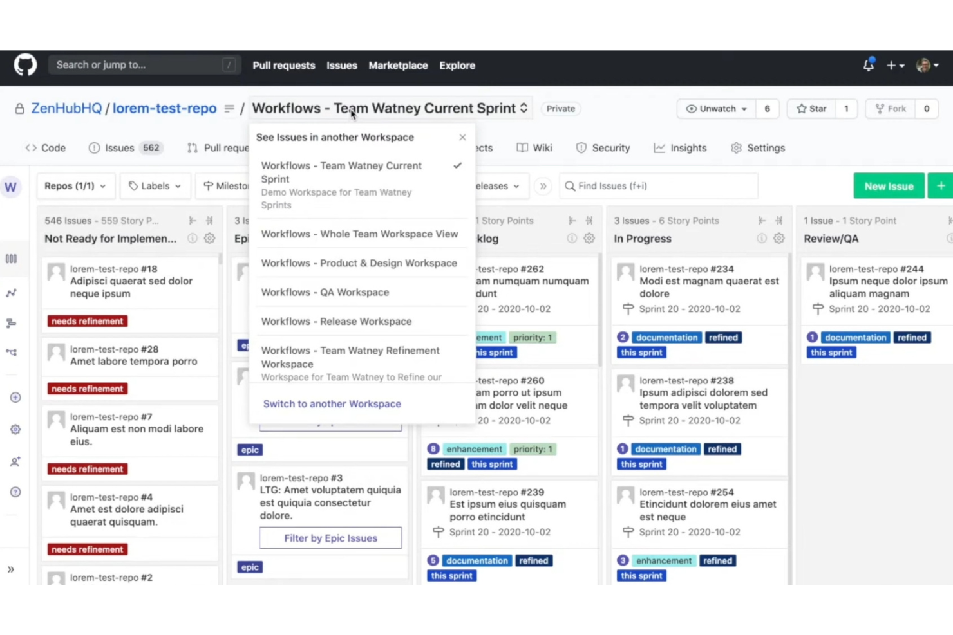Viewport: 953px width, 635px height.
Task: Star the repository
Action: (x=811, y=109)
